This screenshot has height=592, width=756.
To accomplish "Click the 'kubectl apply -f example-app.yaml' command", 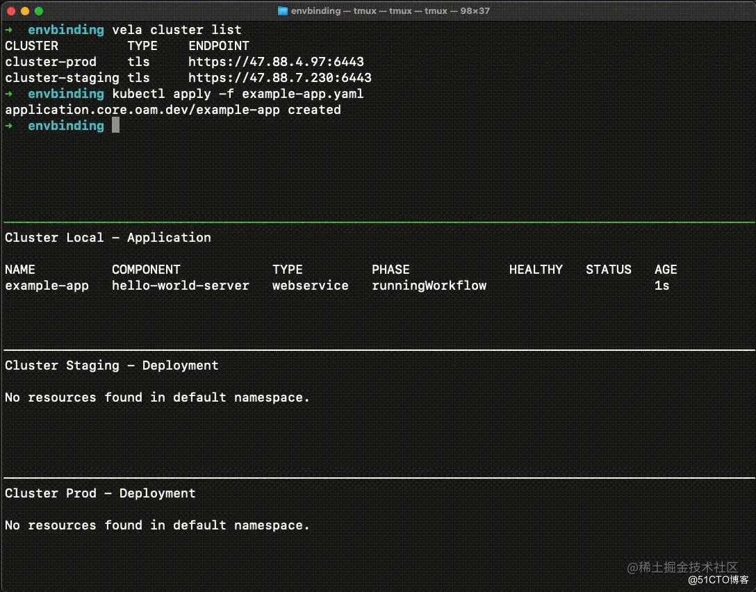I will pyautogui.click(x=238, y=94).
